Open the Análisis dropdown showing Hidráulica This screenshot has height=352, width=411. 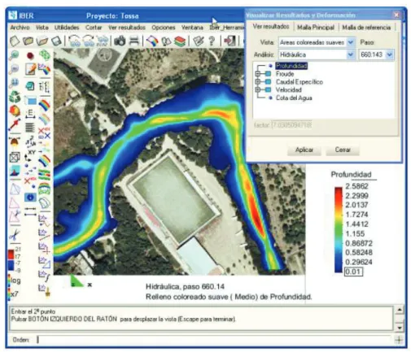(350, 54)
